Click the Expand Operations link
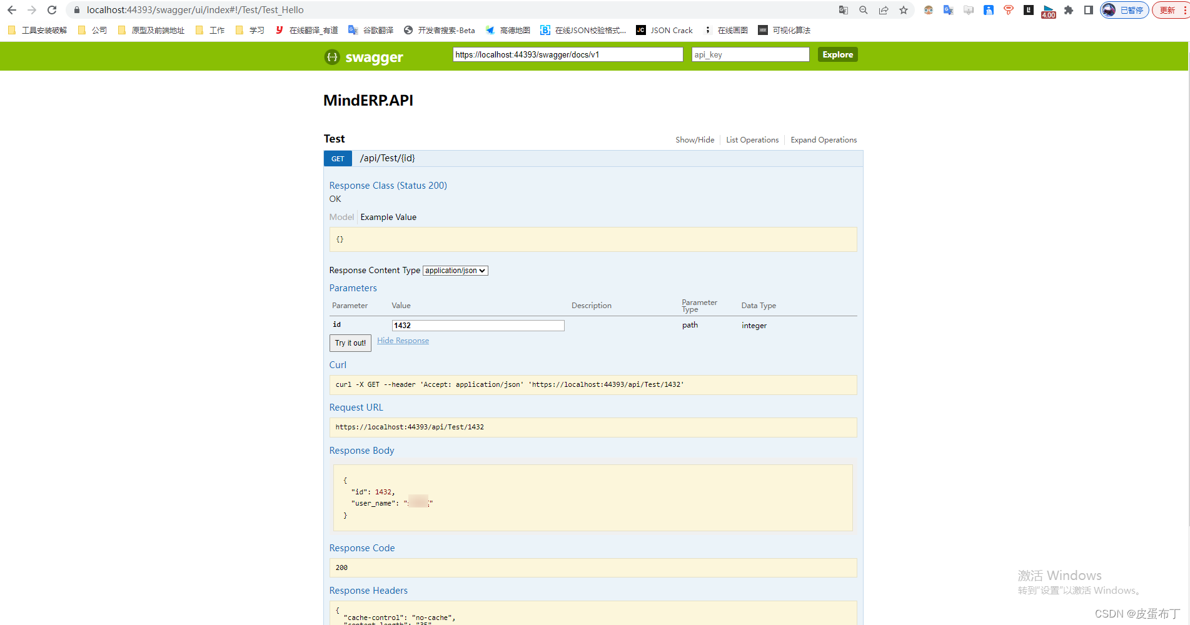 coord(824,140)
